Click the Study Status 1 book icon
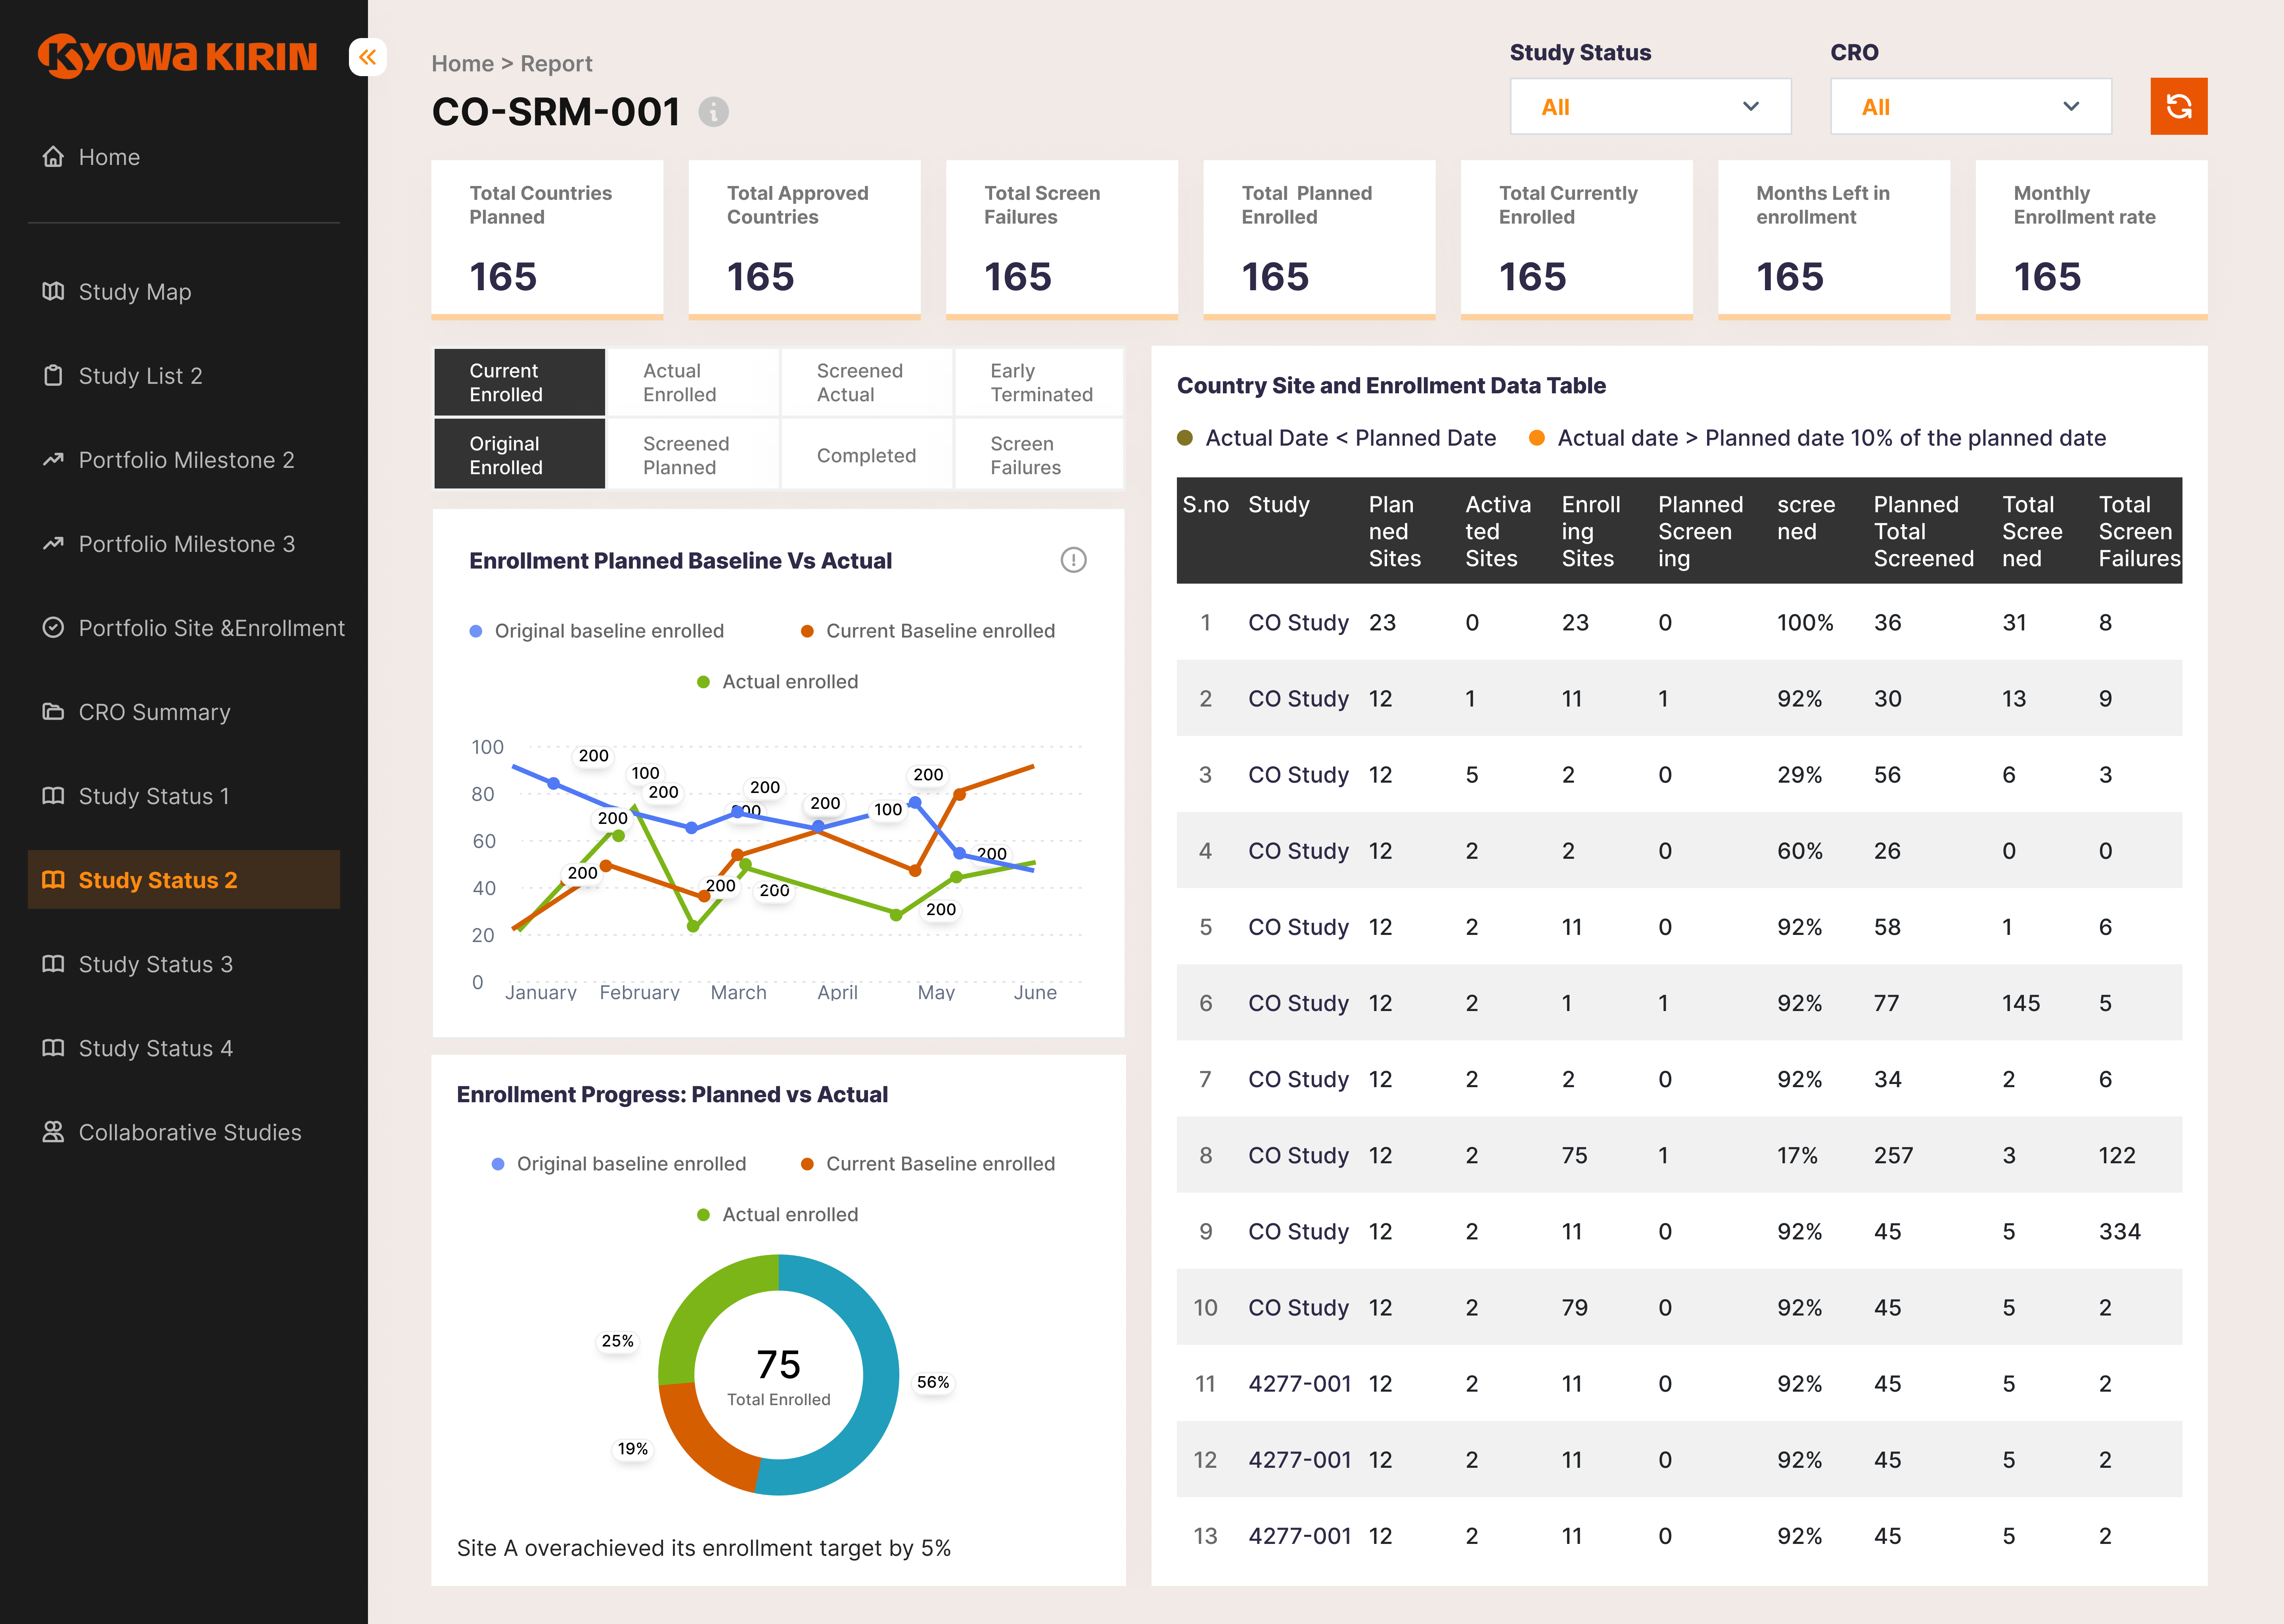The image size is (2284, 1624). tap(53, 796)
